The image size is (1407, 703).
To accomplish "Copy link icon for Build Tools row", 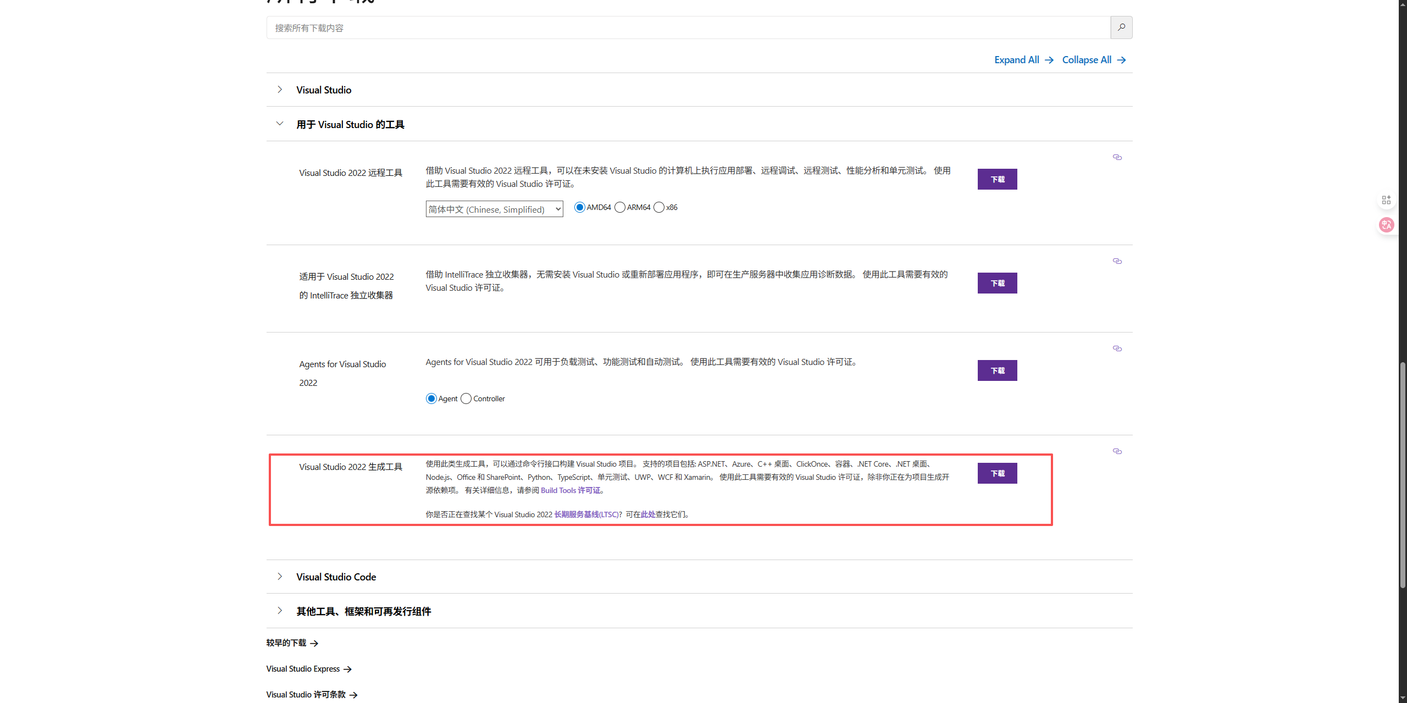I will (x=1117, y=451).
